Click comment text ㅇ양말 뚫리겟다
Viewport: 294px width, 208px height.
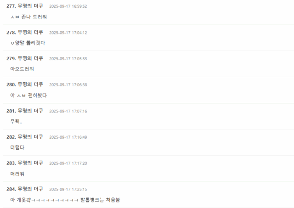(28, 43)
